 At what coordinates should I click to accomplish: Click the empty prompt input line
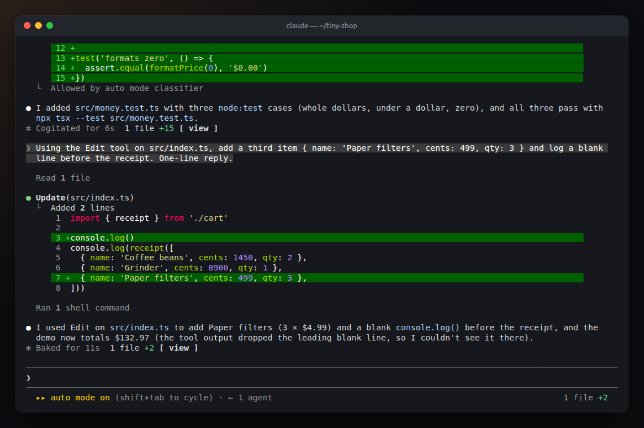321,378
